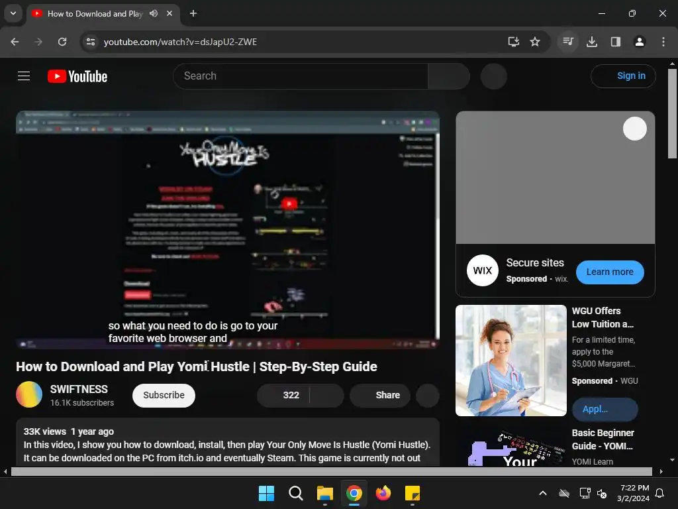678x509 pixels.
Task: Open Windows Start menu
Action: click(x=266, y=493)
